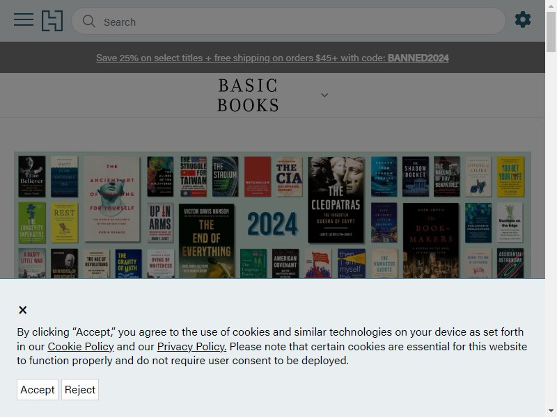Select Up in Arms book cover
The height and width of the screenshot is (417, 557).
click(160, 222)
